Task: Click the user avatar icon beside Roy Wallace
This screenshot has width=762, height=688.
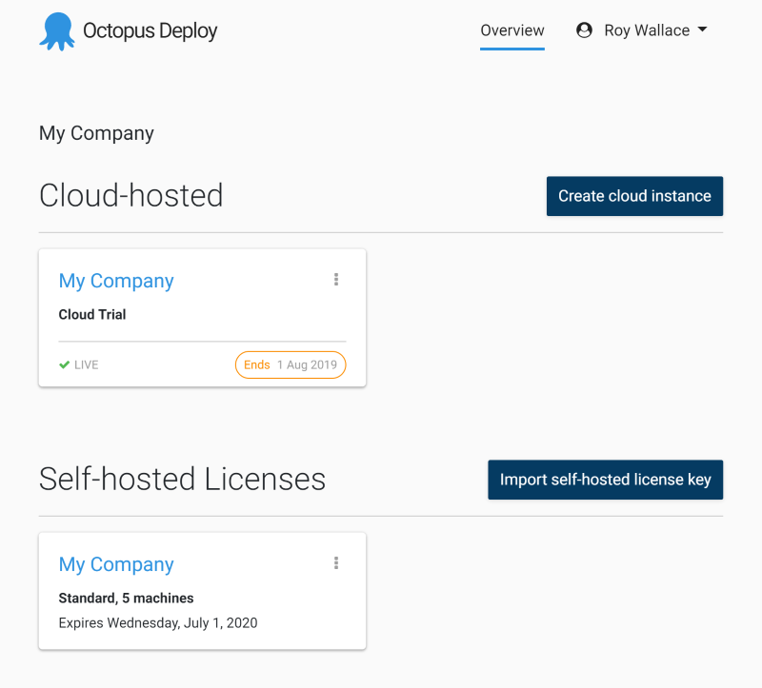Action: [x=584, y=29]
